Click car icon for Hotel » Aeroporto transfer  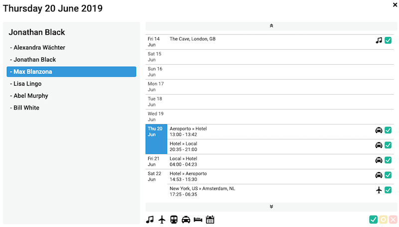pos(379,175)
